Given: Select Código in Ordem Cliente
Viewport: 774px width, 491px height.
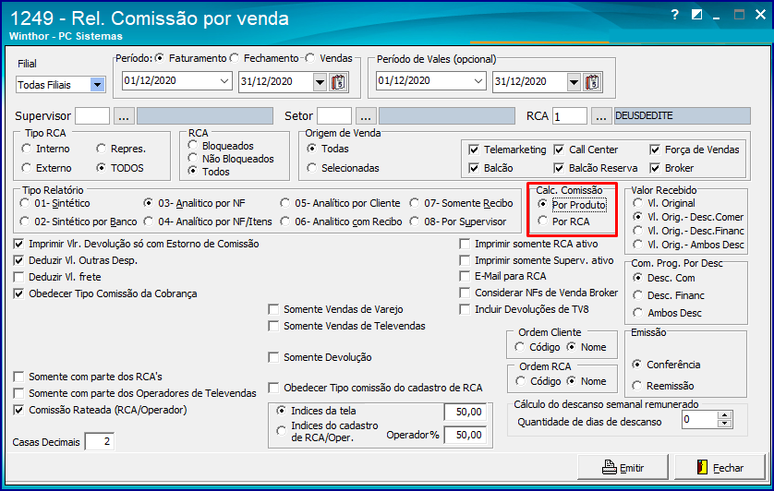Looking at the screenshot, I should click(x=519, y=347).
